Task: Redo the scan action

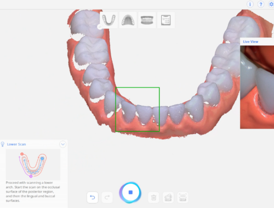Action: pyautogui.click(x=107, y=197)
